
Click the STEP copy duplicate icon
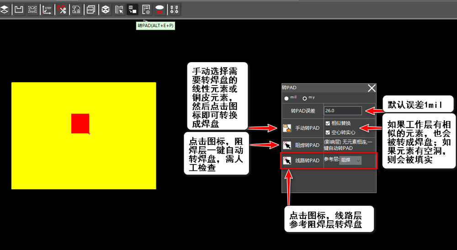91,10
